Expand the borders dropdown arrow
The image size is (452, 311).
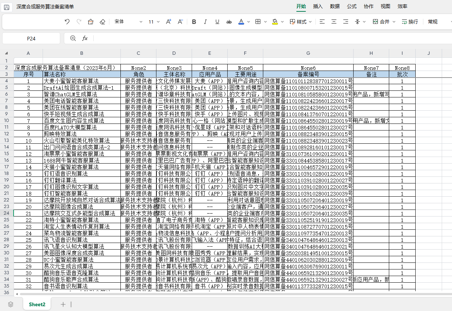[x=265, y=22]
